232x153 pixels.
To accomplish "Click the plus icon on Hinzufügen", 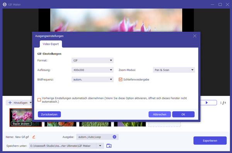I will 10,103.
